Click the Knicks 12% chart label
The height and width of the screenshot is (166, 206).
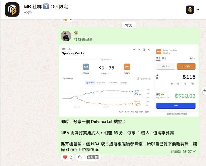tap(138, 103)
